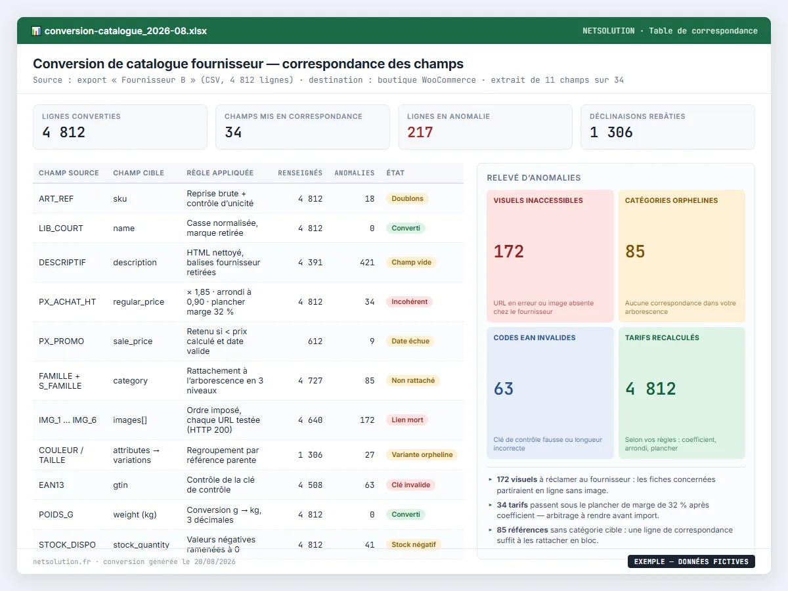Sort by the État column header
788x591 pixels.
[395, 173]
